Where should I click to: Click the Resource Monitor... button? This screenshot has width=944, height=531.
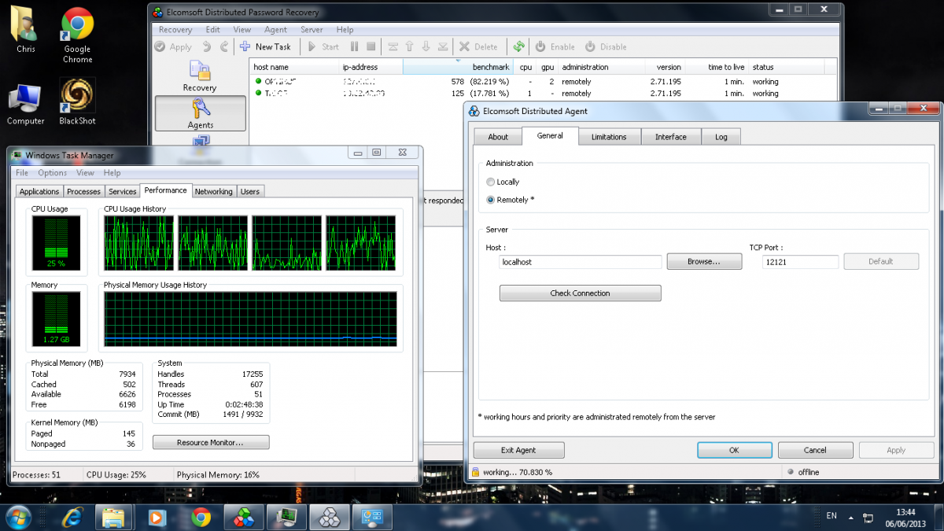coord(211,443)
